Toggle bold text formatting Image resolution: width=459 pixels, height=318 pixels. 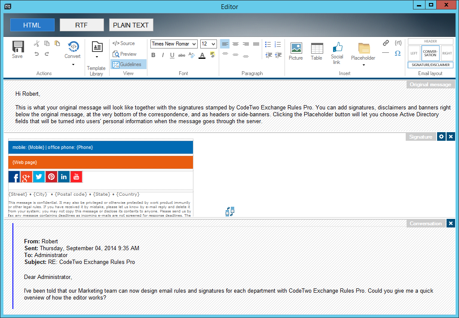[x=153, y=55]
